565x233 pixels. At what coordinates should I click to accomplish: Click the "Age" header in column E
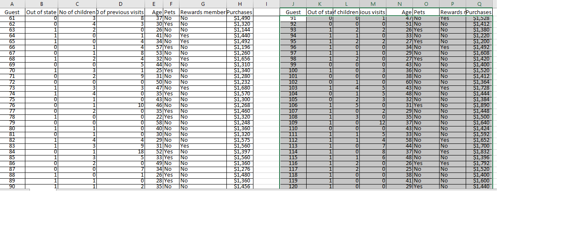click(x=154, y=12)
